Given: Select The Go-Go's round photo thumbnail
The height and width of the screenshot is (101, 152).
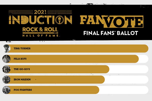Looking at the screenshot, I should (6, 69).
